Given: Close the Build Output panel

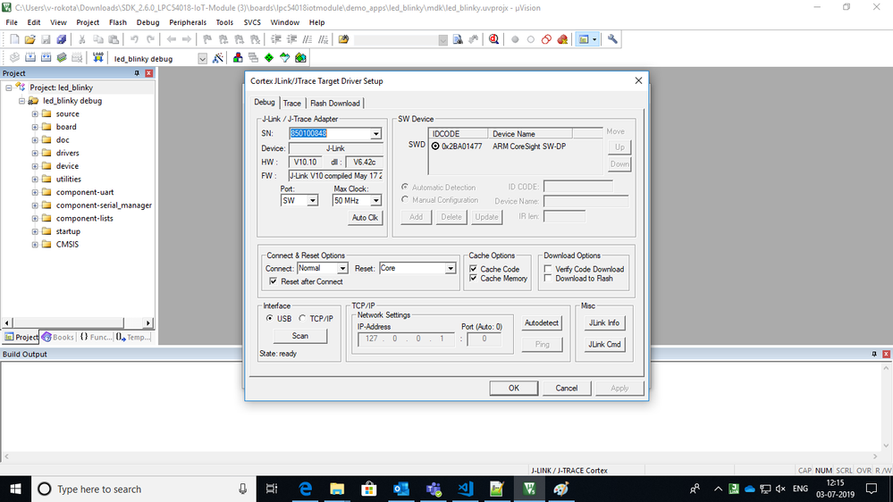Looking at the screenshot, I should tap(886, 354).
